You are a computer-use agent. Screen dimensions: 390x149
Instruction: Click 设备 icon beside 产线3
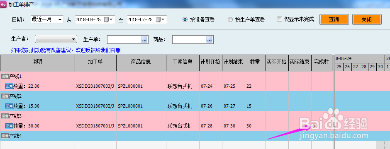point(5,116)
